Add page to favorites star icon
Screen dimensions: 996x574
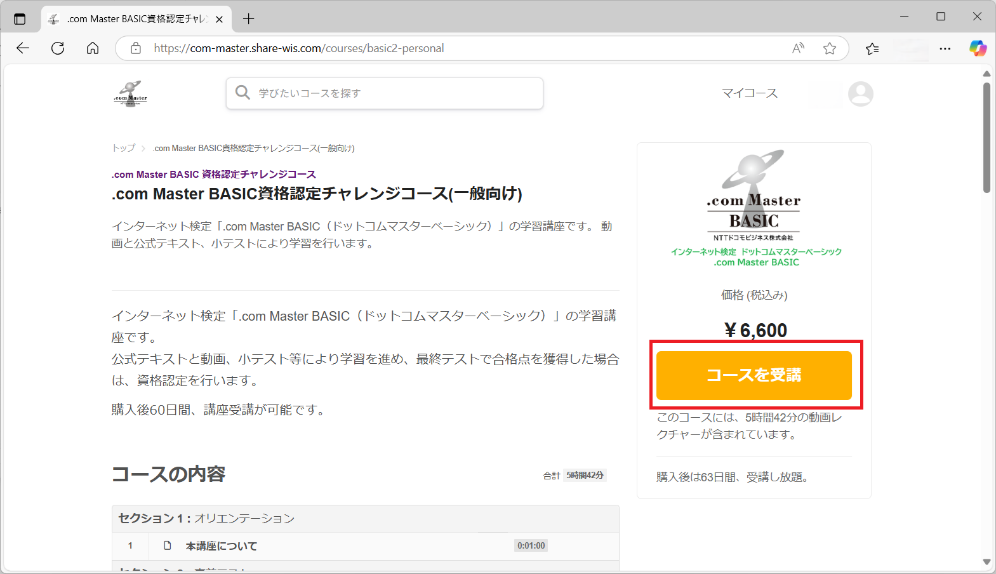click(x=829, y=48)
